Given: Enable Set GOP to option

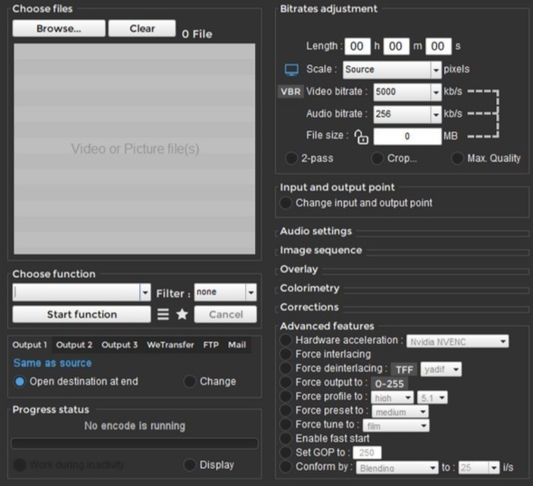Looking at the screenshot, I should pos(285,453).
